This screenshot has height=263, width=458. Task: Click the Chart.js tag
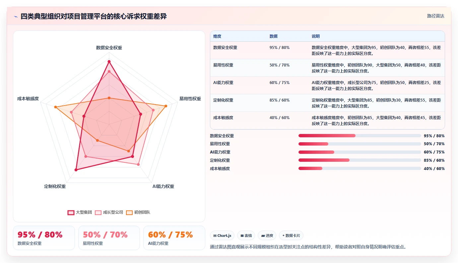tap(222, 236)
